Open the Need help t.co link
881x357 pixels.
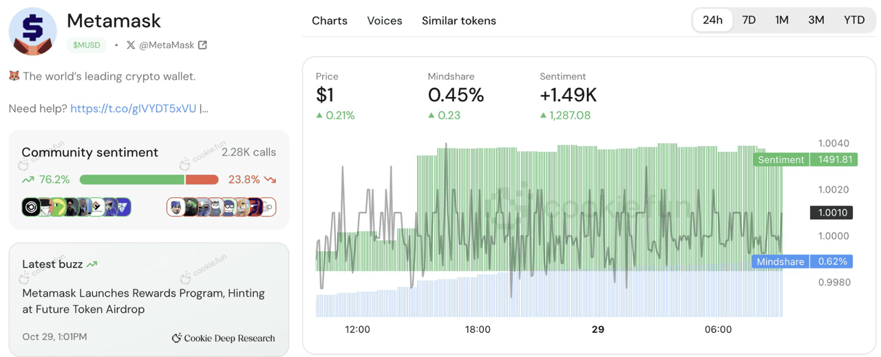click(x=133, y=109)
